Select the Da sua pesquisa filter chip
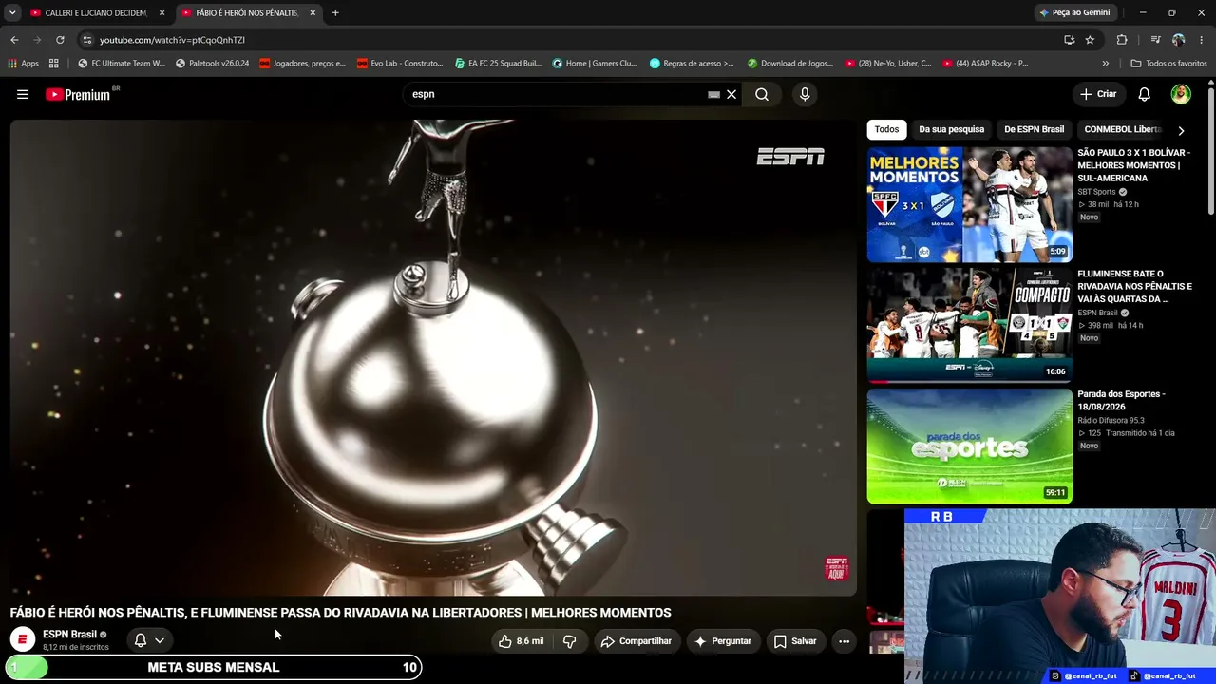The image size is (1216, 684). coord(951,129)
